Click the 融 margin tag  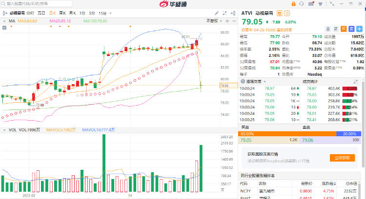click(x=279, y=13)
